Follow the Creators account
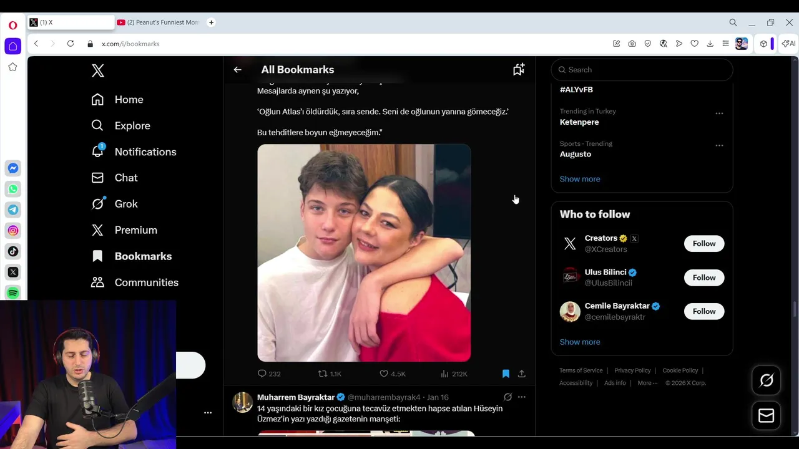The height and width of the screenshot is (449, 799). pos(704,244)
